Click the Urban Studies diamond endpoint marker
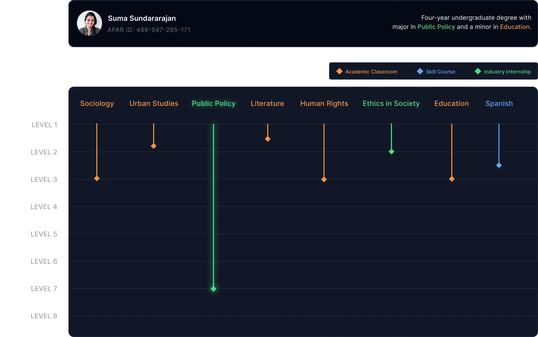This screenshot has height=337, width=538. pyautogui.click(x=154, y=146)
